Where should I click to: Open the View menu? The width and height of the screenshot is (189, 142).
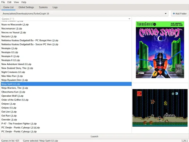tap(16, 2)
